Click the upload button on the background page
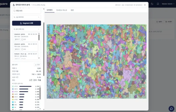 [x=159, y=22]
